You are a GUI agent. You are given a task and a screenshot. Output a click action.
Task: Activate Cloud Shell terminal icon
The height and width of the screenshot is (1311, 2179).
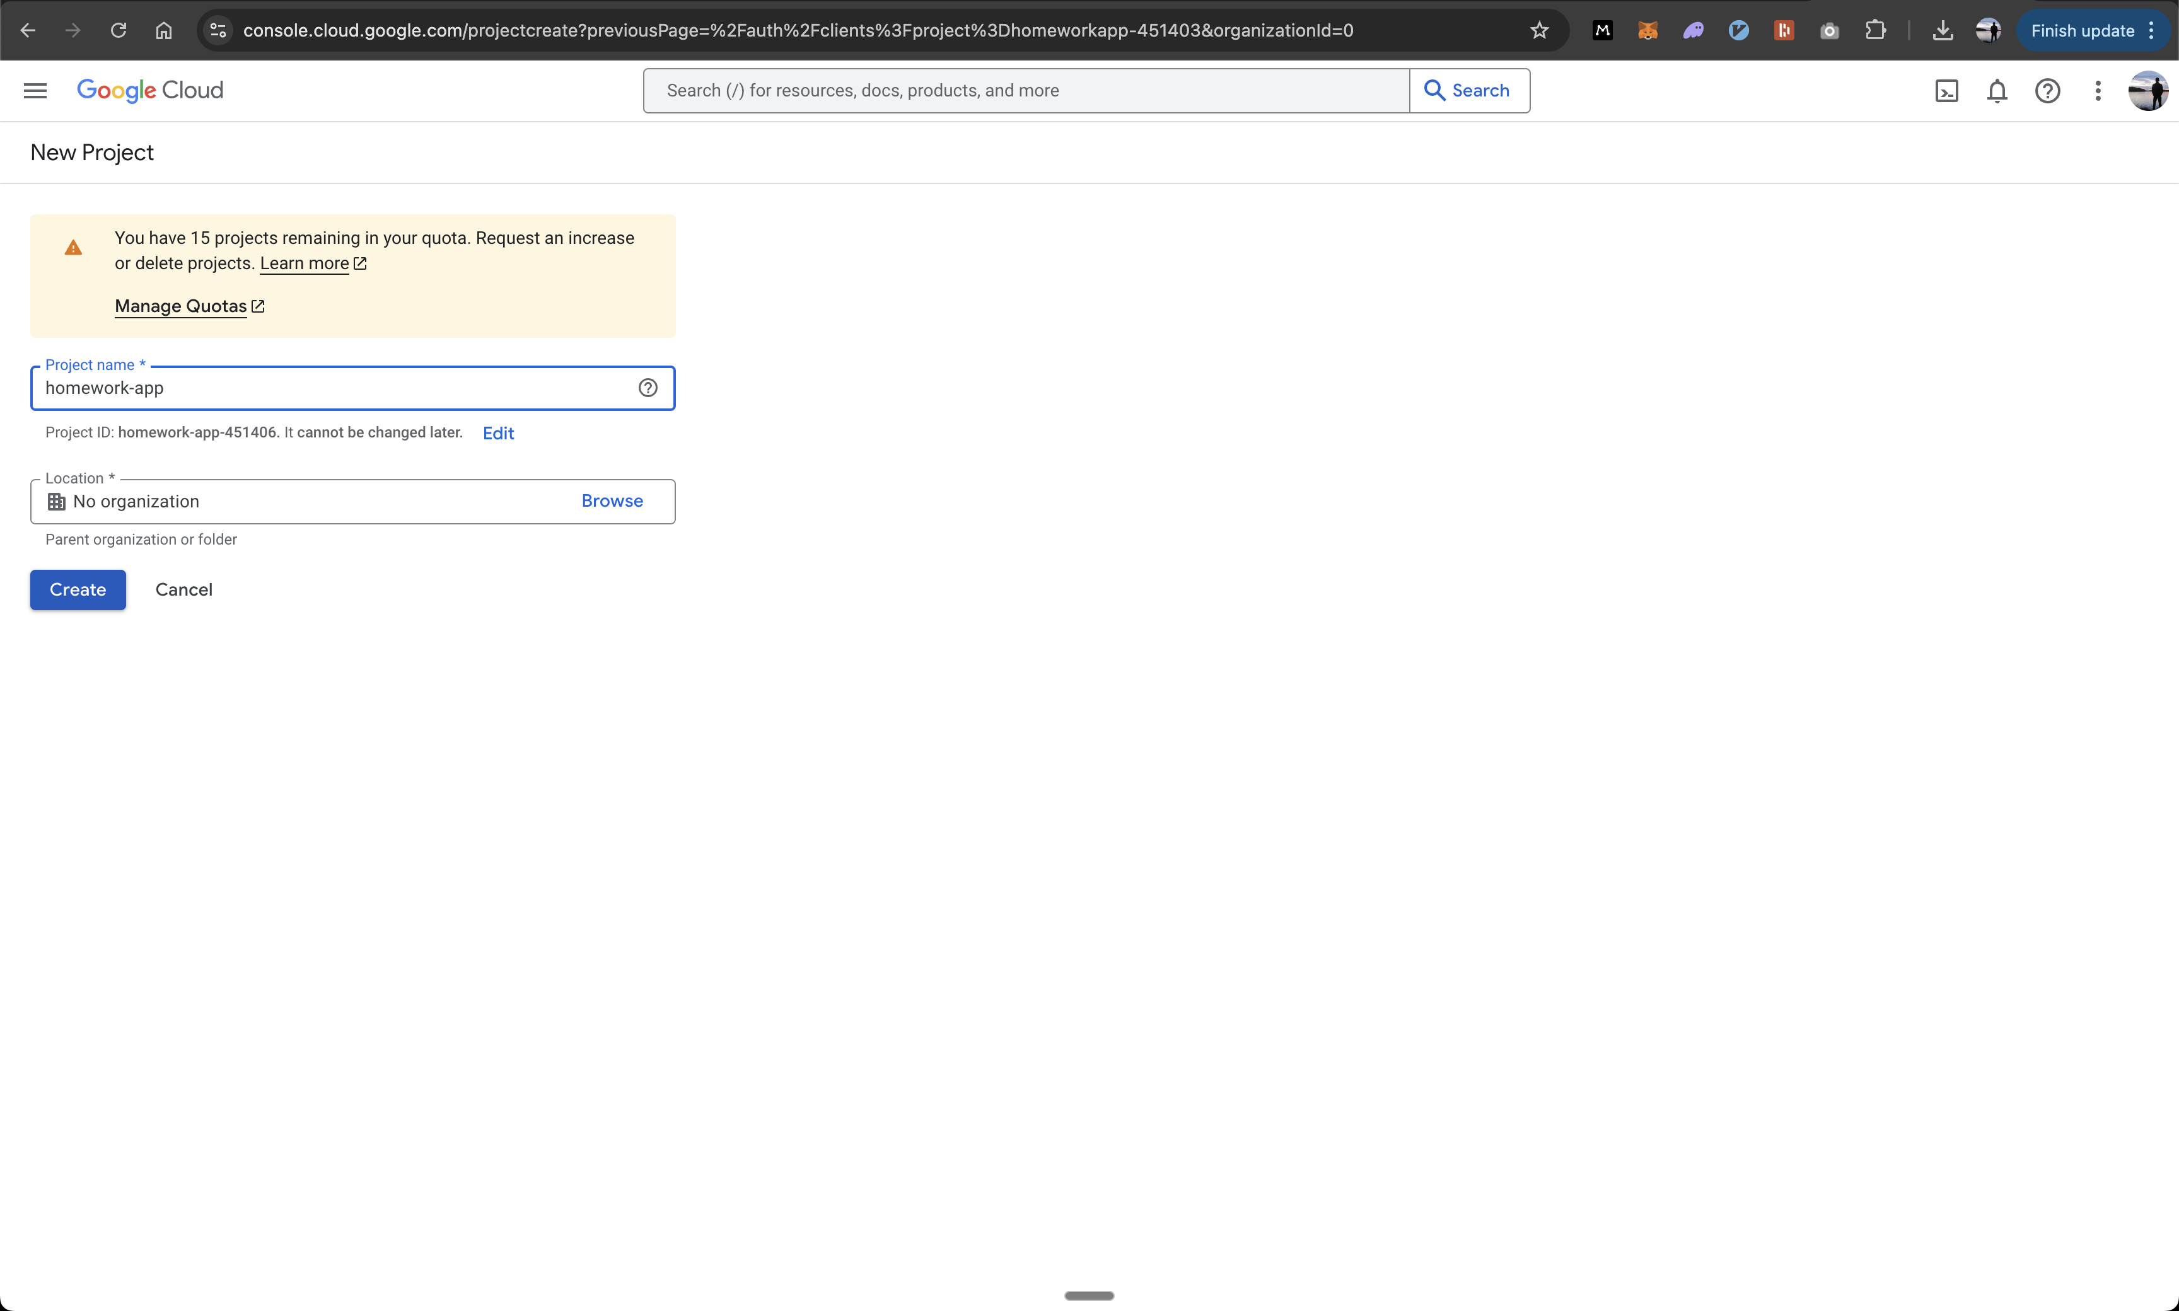[1946, 90]
